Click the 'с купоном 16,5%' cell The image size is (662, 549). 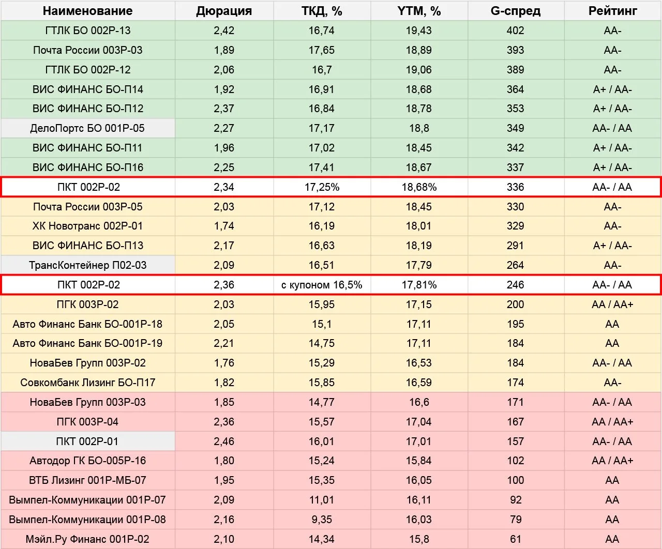click(x=322, y=285)
